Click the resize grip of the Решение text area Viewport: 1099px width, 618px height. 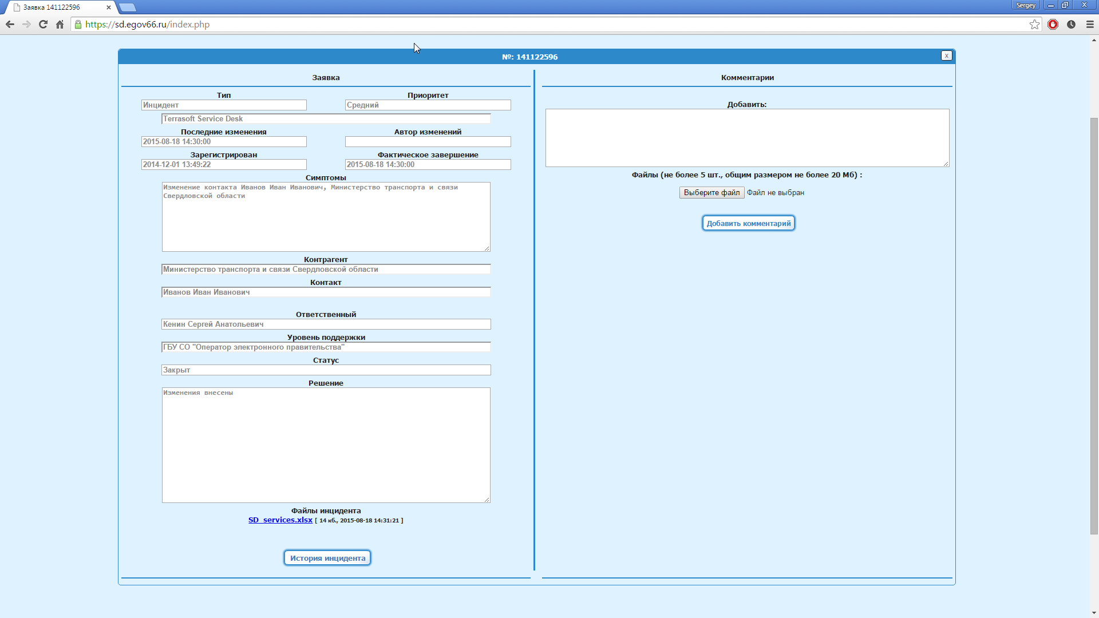(487, 500)
